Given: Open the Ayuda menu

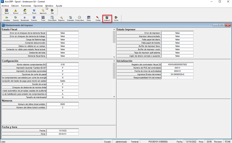Looking at the screenshot, I should pos(59,6).
